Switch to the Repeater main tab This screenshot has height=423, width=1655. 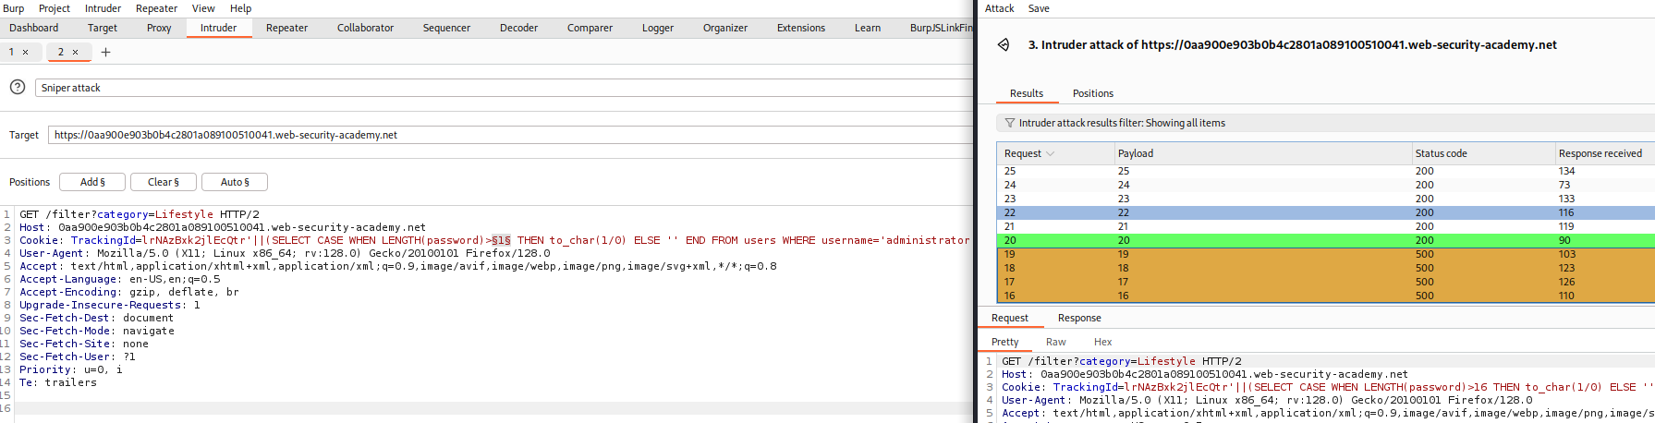pos(286,28)
